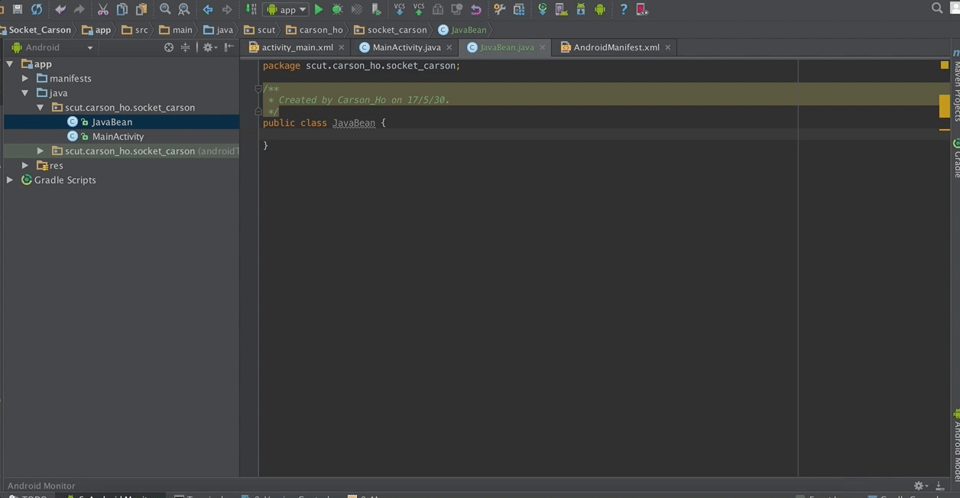Screen dimensions: 960x498
Task: Click scroll from source target icon
Action: pos(169,47)
